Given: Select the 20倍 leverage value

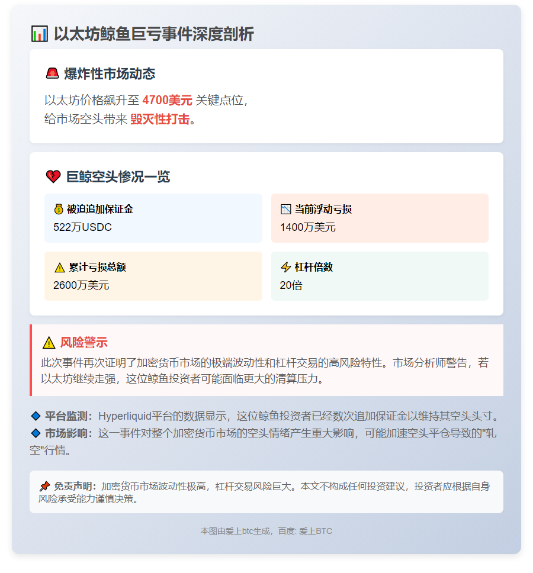Looking at the screenshot, I should pos(291,285).
